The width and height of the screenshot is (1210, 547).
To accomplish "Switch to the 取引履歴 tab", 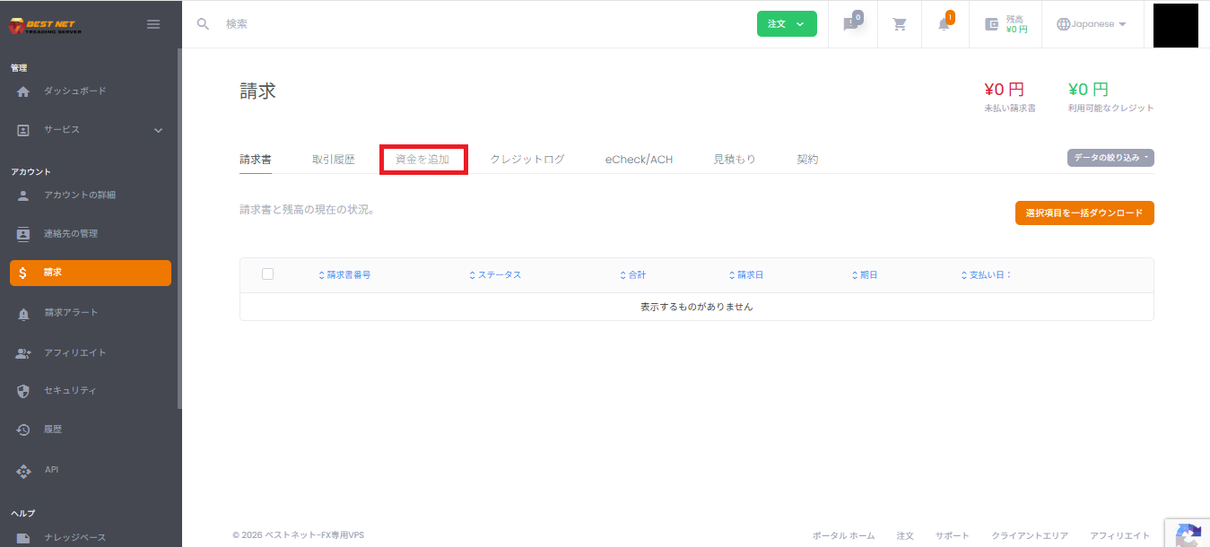I will (x=334, y=158).
